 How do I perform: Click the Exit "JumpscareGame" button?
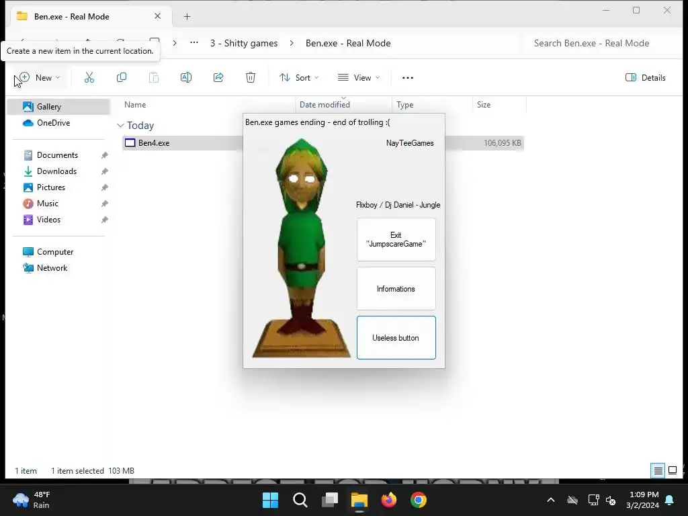tap(396, 240)
